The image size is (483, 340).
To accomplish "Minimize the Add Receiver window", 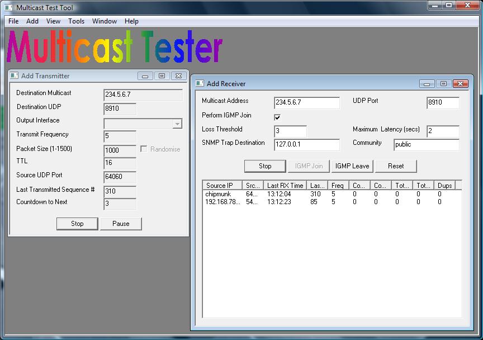I will coord(427,83).
